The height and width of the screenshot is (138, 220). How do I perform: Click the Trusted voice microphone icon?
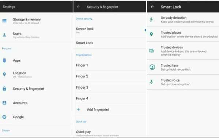tap(151, 82)
